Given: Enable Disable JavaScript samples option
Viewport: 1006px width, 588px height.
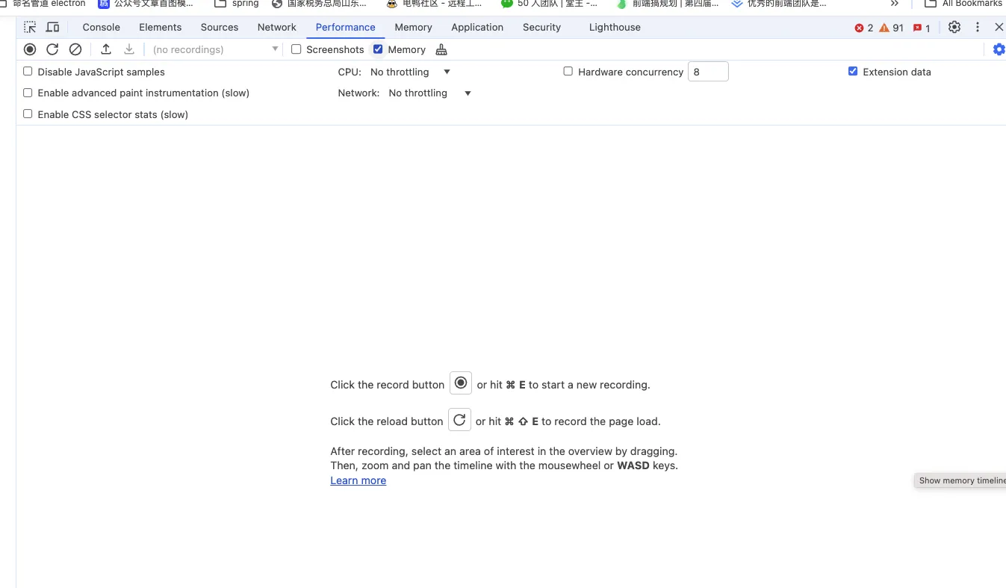Looking at the screenshot, I should pos(28,72).
